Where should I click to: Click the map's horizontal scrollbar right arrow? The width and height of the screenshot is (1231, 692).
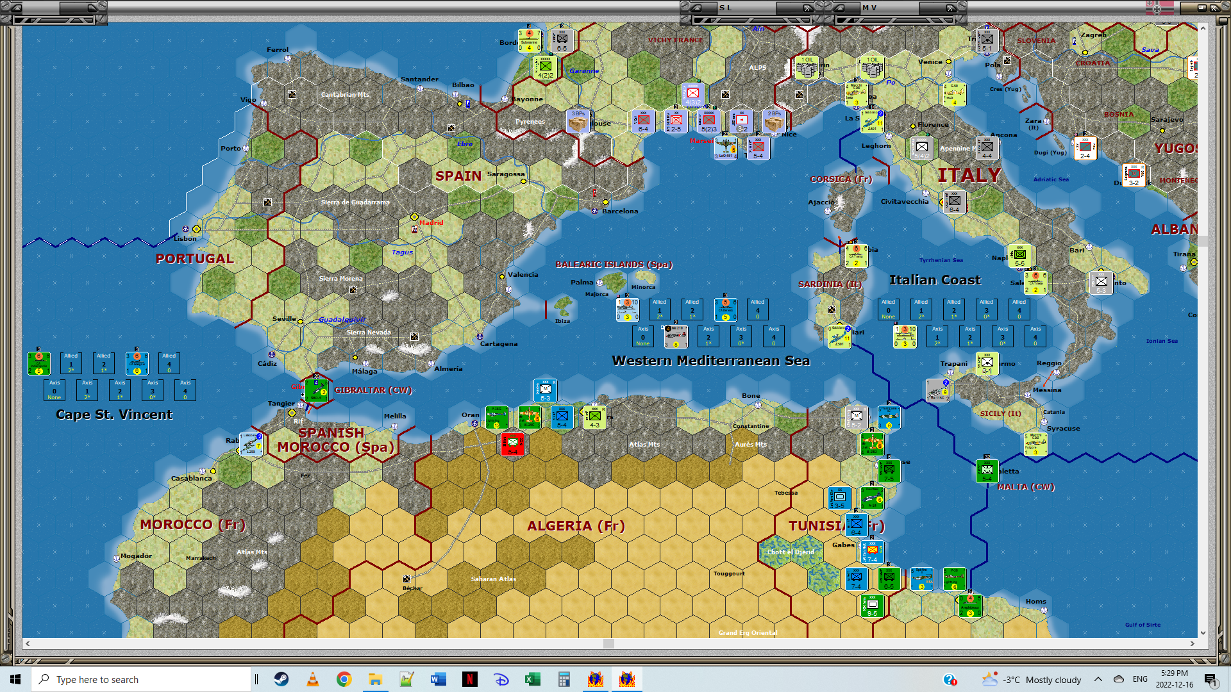pos(1193,643)
